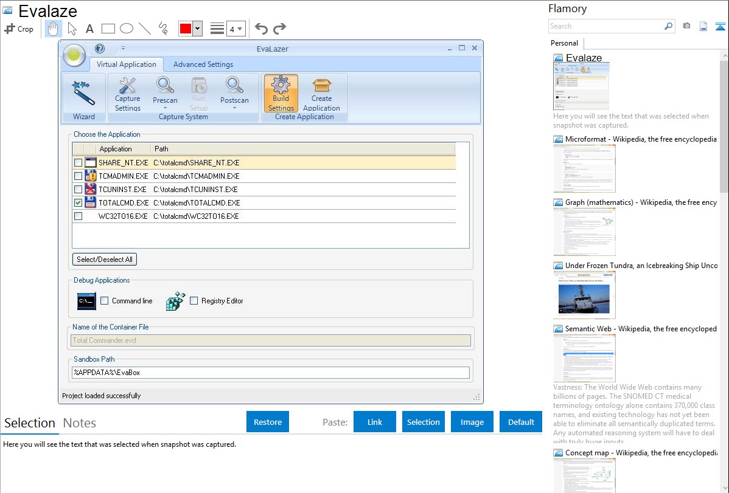Expand the Postscan dropdown arrow
729x493 pixels.
tap(234, 108)
